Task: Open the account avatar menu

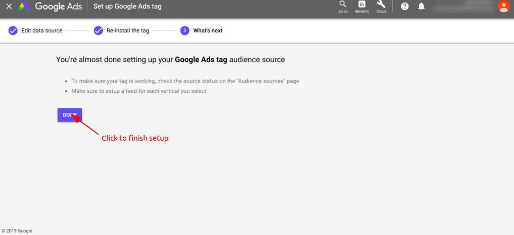Action: tap(503, 6)
